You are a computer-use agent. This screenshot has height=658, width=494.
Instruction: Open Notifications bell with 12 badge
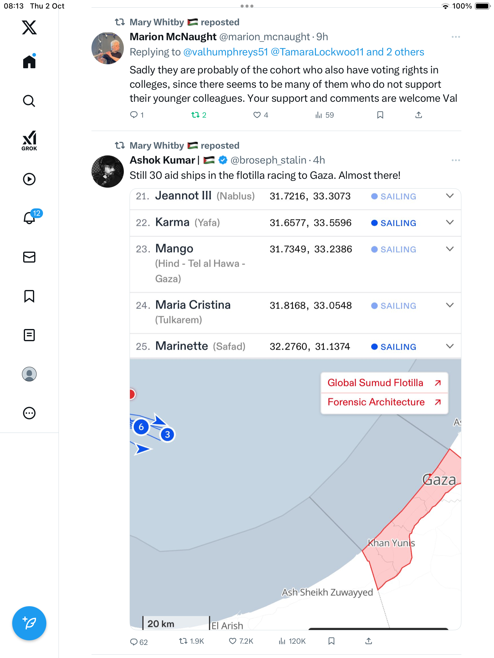pyautogui.click(x=30, y=218)
